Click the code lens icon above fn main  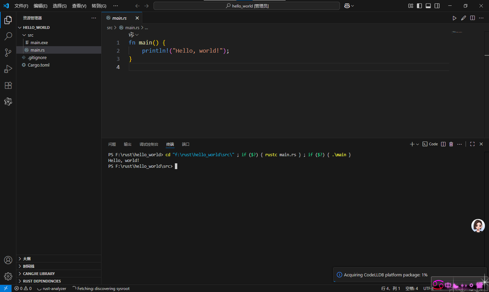coord(131,35)
